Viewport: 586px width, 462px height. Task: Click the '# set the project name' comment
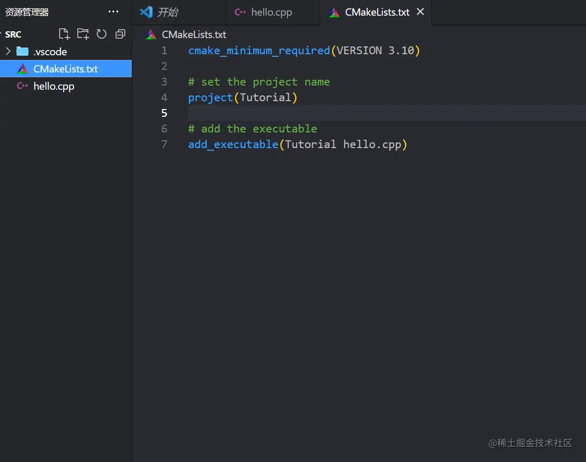pos(259,82)
